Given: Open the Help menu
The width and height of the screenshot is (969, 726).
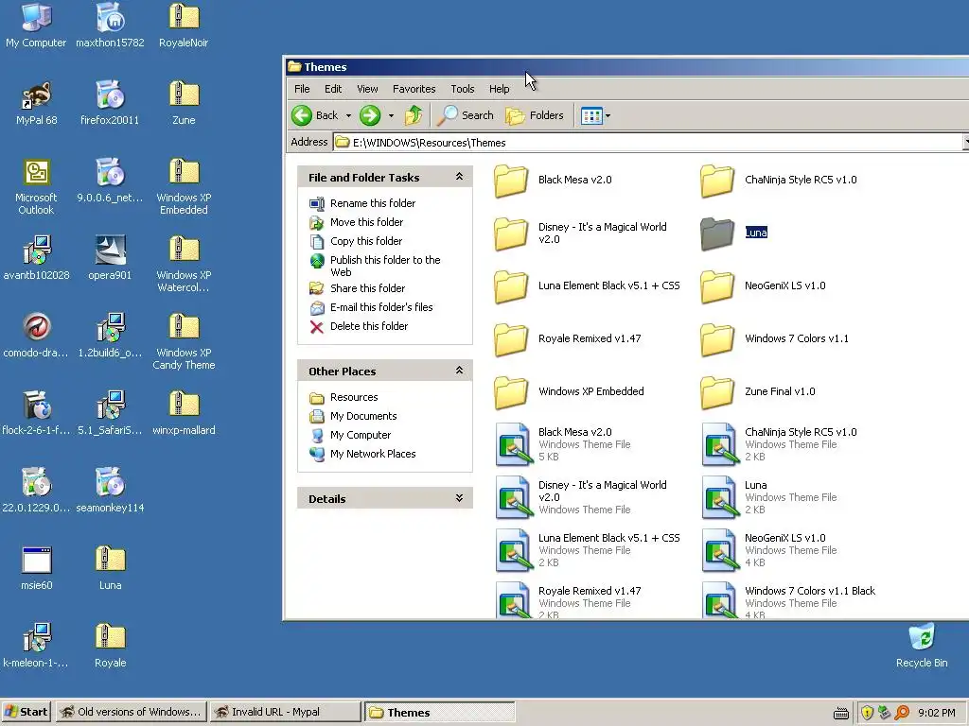Looking at the screenshot, I should 500,89.
